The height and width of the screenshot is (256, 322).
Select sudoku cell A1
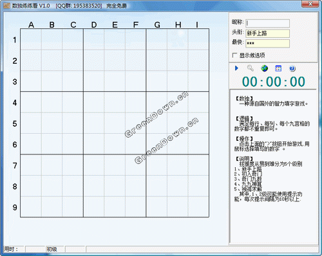31,39
